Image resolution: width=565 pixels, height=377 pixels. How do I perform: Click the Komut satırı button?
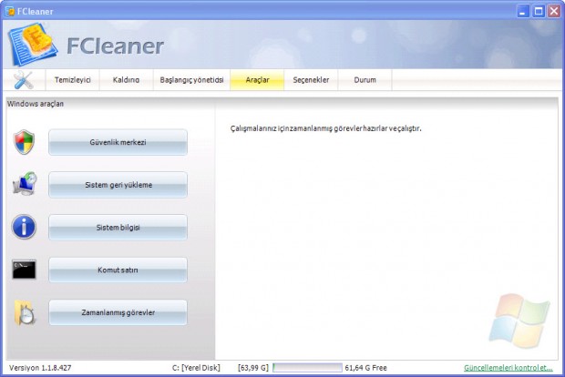(x=118, y=270)
